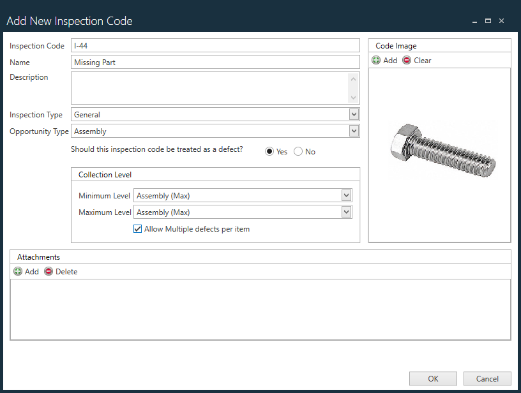Image resolution: width=521 pixels, height=393 pixels.
Task: Select Yes for treating code as a defect
Action: click(x=269, y=151)
